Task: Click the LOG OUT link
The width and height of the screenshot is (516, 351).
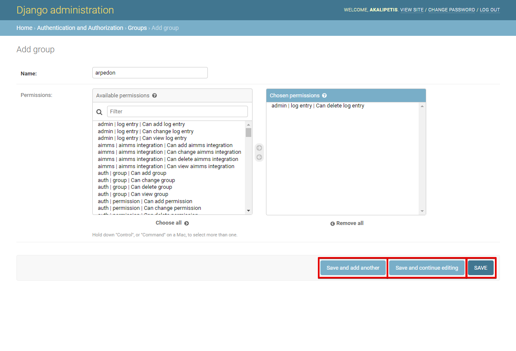Action: point(490,10)
